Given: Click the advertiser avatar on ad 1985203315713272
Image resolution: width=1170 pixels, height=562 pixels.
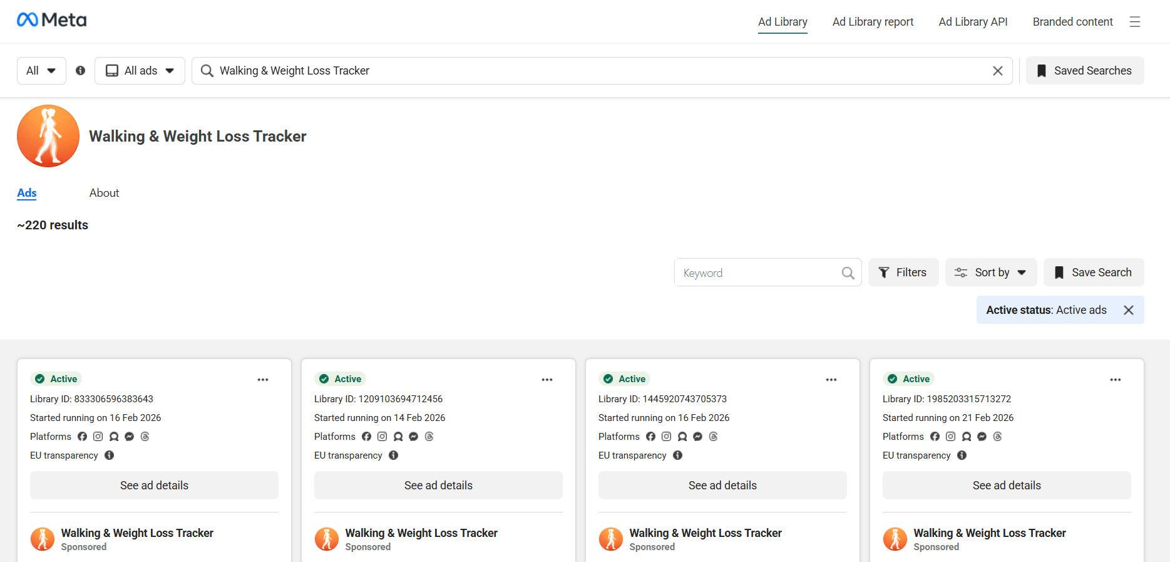Looking at the screenshot, I should coord(895,539).
